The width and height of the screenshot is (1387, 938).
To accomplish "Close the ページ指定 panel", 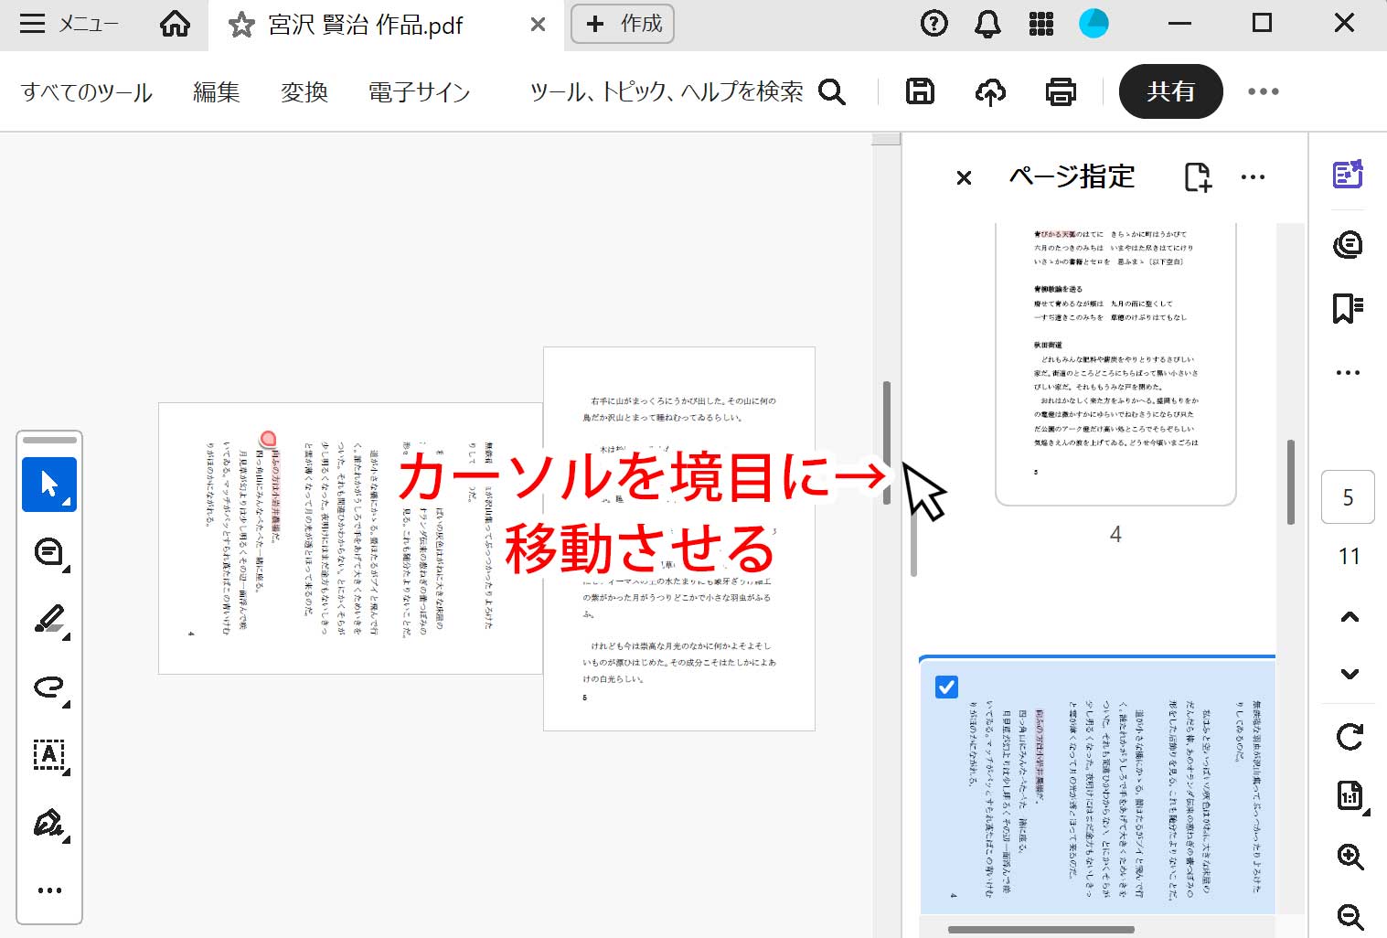I will [964, 177].
